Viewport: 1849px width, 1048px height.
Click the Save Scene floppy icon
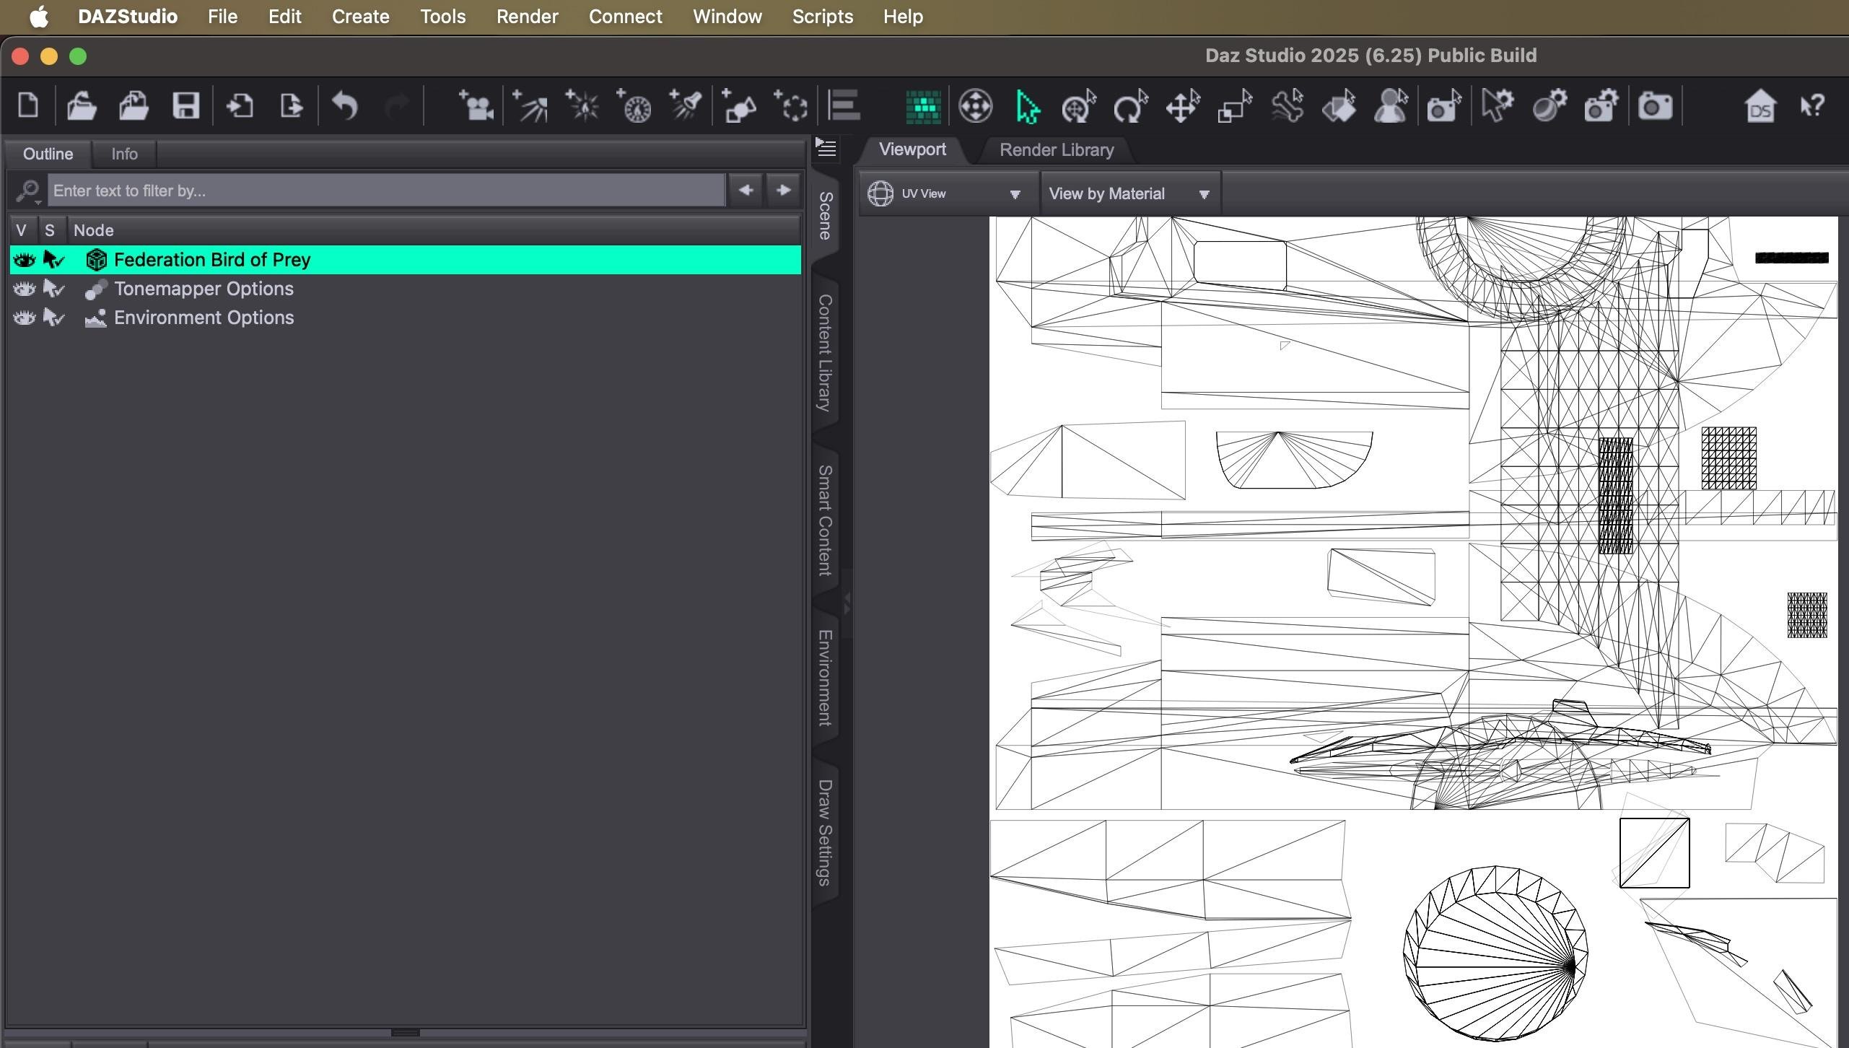click(185, 106)
